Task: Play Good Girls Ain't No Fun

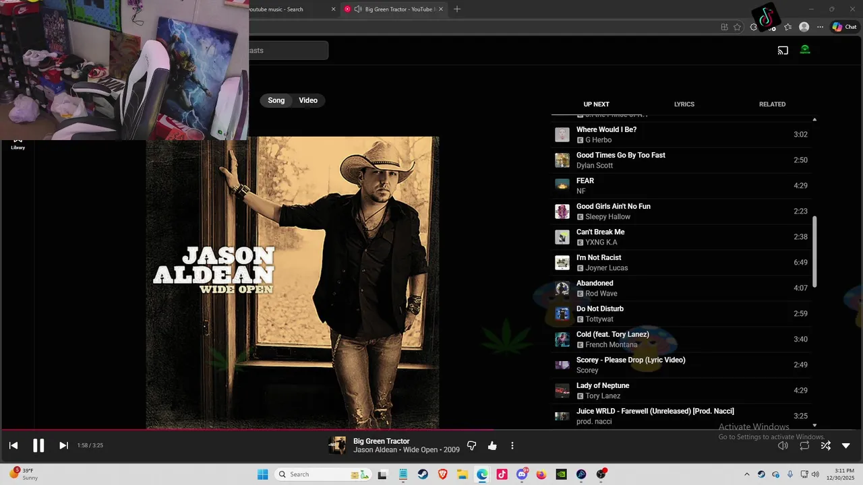Action: pos(682,212)
